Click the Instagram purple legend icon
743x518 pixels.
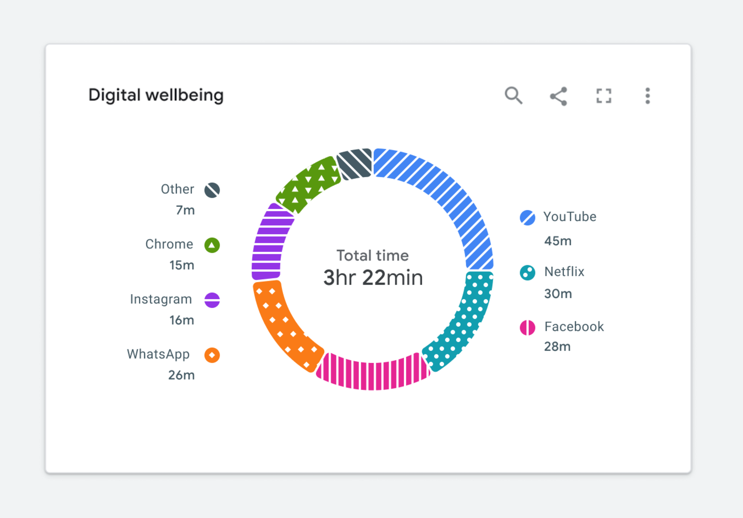[x=212, y=300]
